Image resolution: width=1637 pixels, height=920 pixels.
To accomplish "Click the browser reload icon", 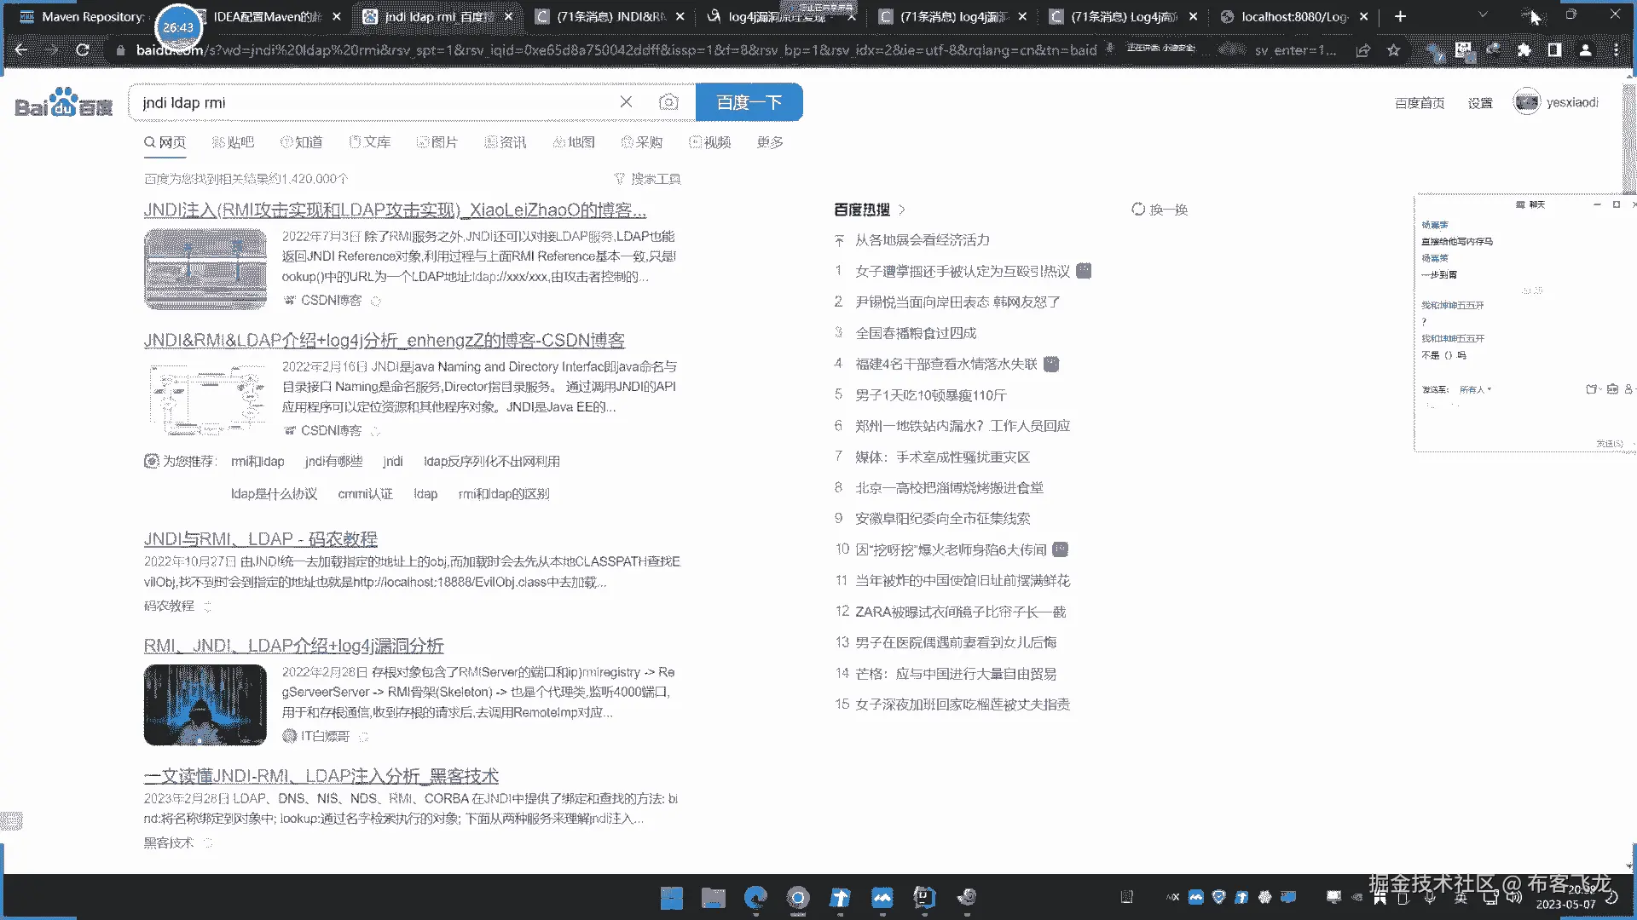I will click(x=83, y=50).
